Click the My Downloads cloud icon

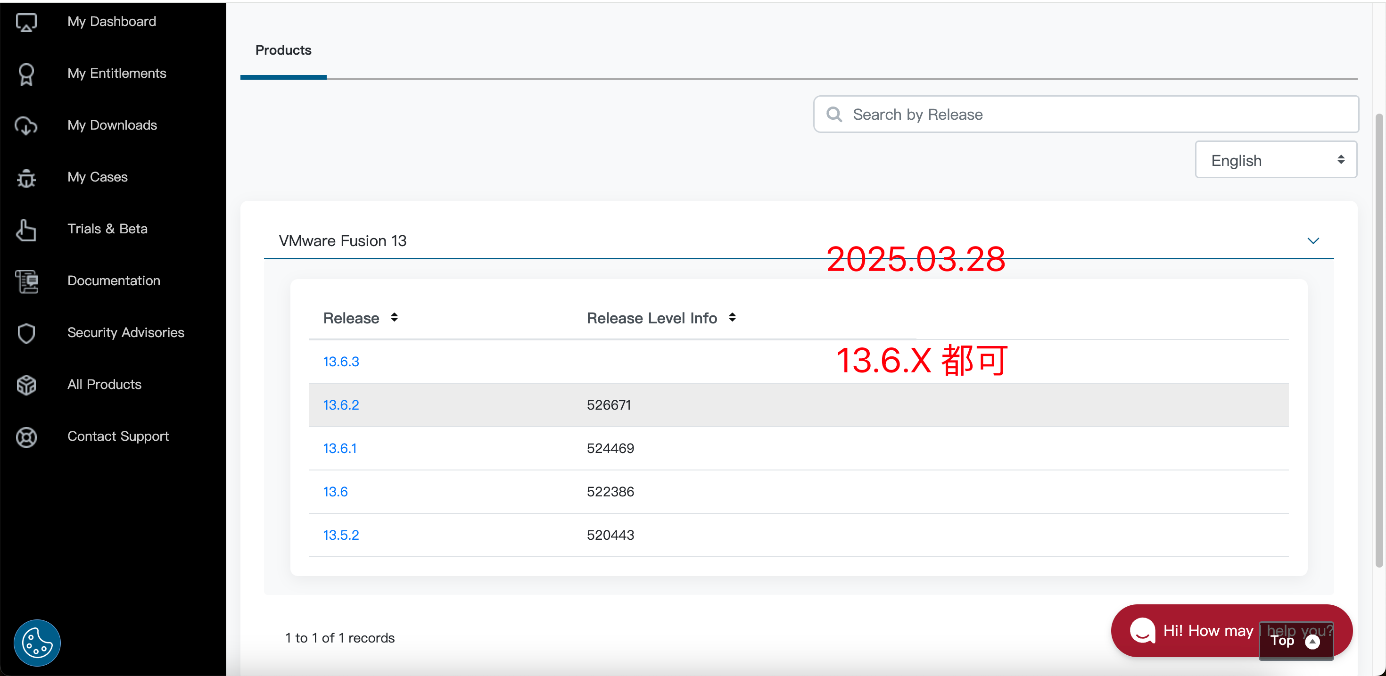click(x=26, y=125)
